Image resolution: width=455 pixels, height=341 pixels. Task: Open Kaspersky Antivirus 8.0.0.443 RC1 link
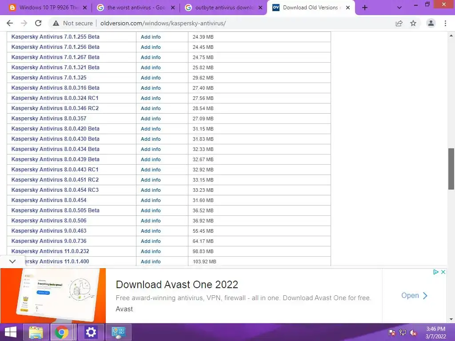55,169
